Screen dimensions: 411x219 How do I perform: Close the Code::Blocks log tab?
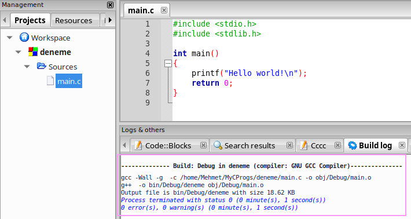[203, 145]
